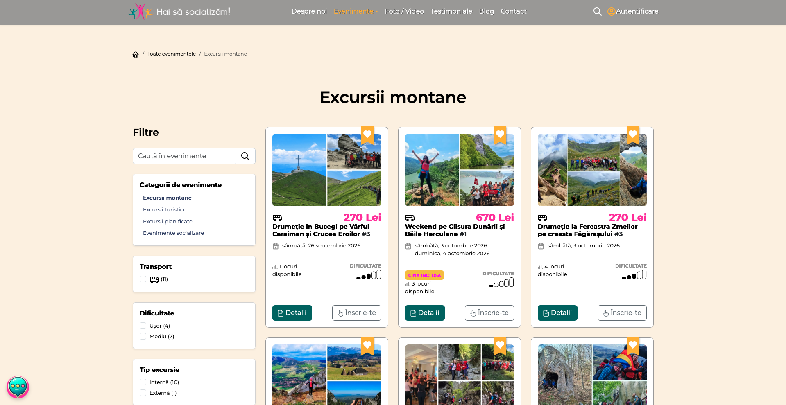Image resolution: width=786 pixels, height=405 pixels.
Task: Click bus icon on Fereastra Zmeilor card
Action: click(x=543, y=218)
